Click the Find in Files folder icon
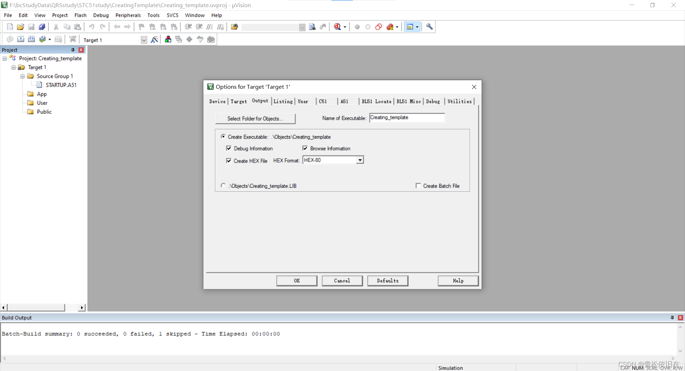This screenshot has height=371, width=685. [x=234, y=27]
